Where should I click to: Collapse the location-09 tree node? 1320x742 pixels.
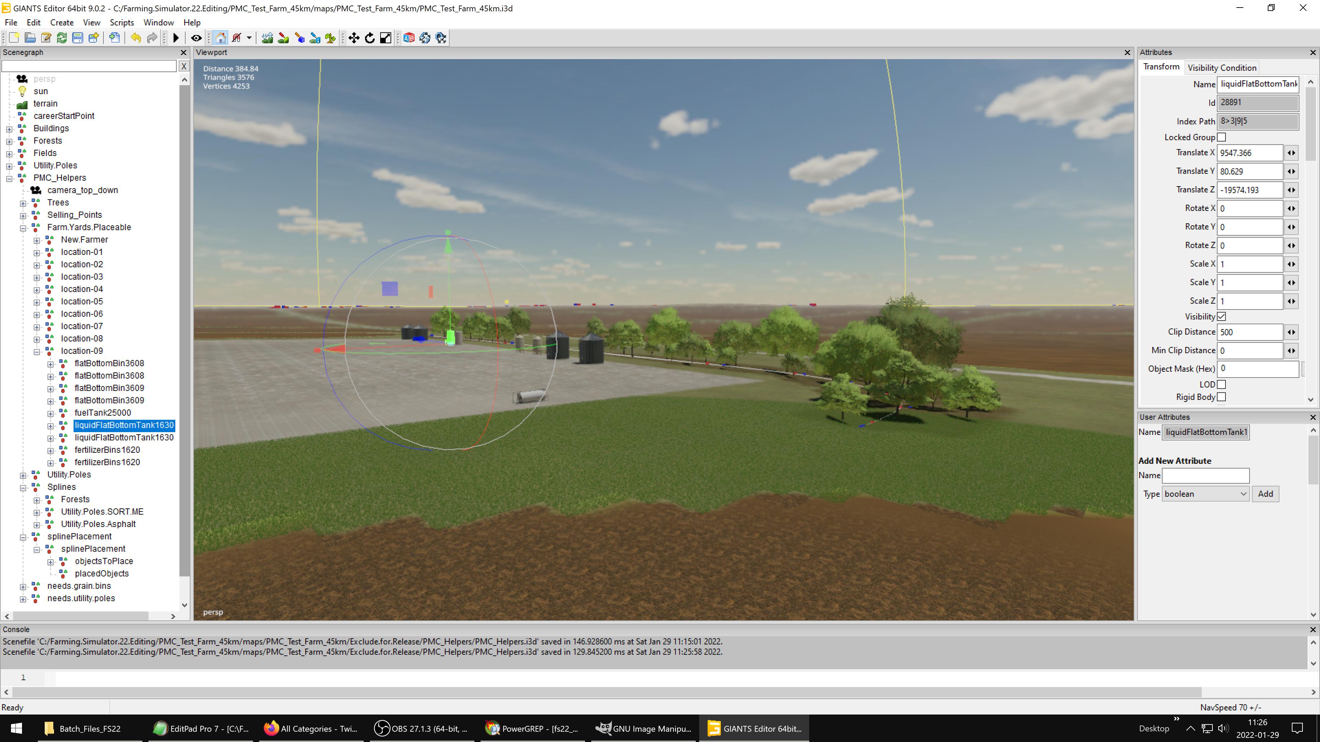click(37, 352)
